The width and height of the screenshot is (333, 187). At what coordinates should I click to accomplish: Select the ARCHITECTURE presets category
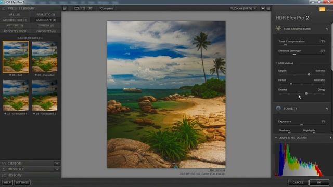coord(15,20)
